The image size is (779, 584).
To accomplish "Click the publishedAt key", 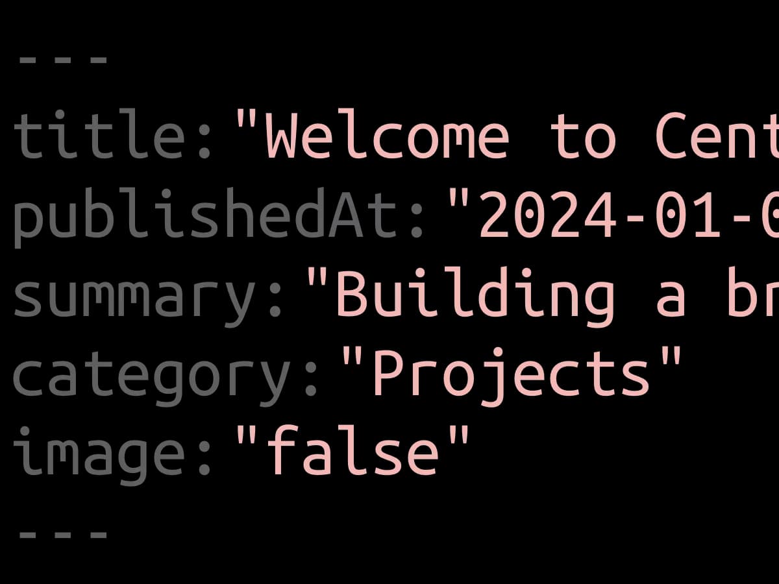I will click(212, 216).
